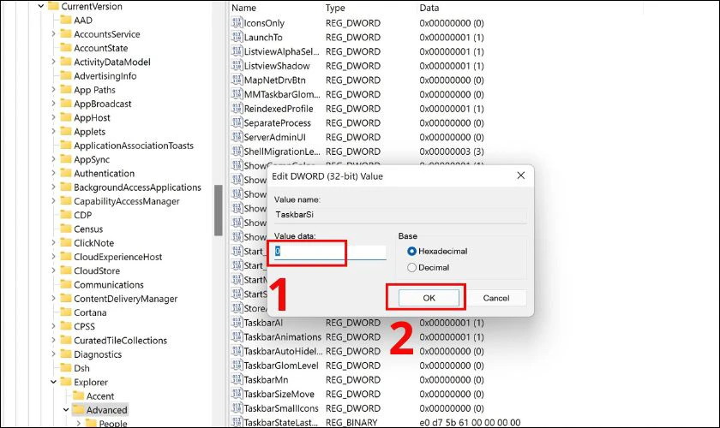Select the Communications key

[109, 284]
